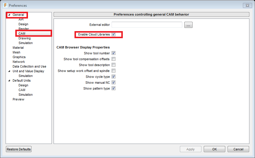Toggle Show tool number checkbox

click(114, 53)
